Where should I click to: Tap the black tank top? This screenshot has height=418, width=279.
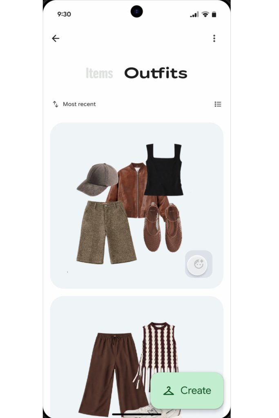click(x=164, y=169)
